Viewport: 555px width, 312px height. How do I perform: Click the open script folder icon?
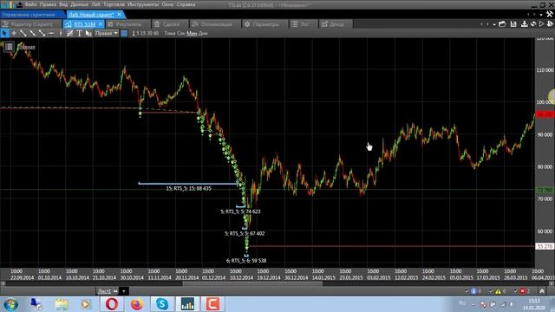(x=502, y=24)
